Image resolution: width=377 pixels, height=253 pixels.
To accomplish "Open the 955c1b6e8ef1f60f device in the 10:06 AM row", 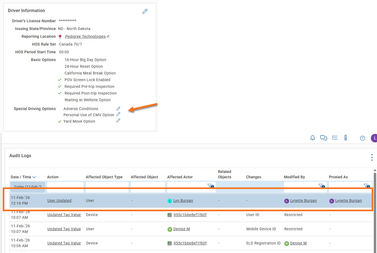I will point(190,243).
